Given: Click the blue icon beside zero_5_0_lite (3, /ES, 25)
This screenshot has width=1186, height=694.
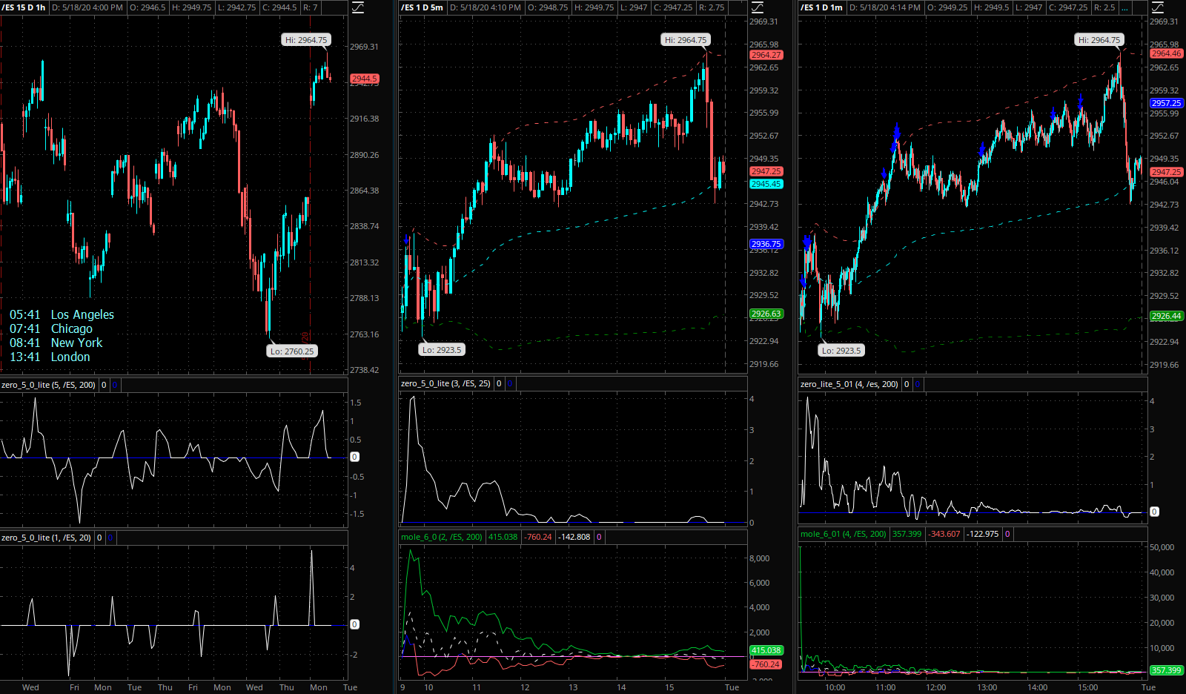Looking at the screenshot, I should [x=510, y=383].
